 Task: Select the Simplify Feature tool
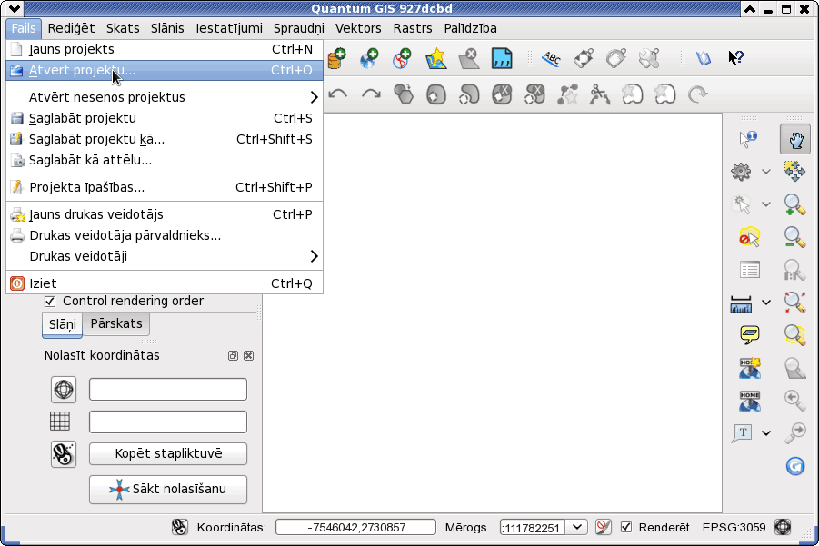pyautogui.click(x=404, y=94)
